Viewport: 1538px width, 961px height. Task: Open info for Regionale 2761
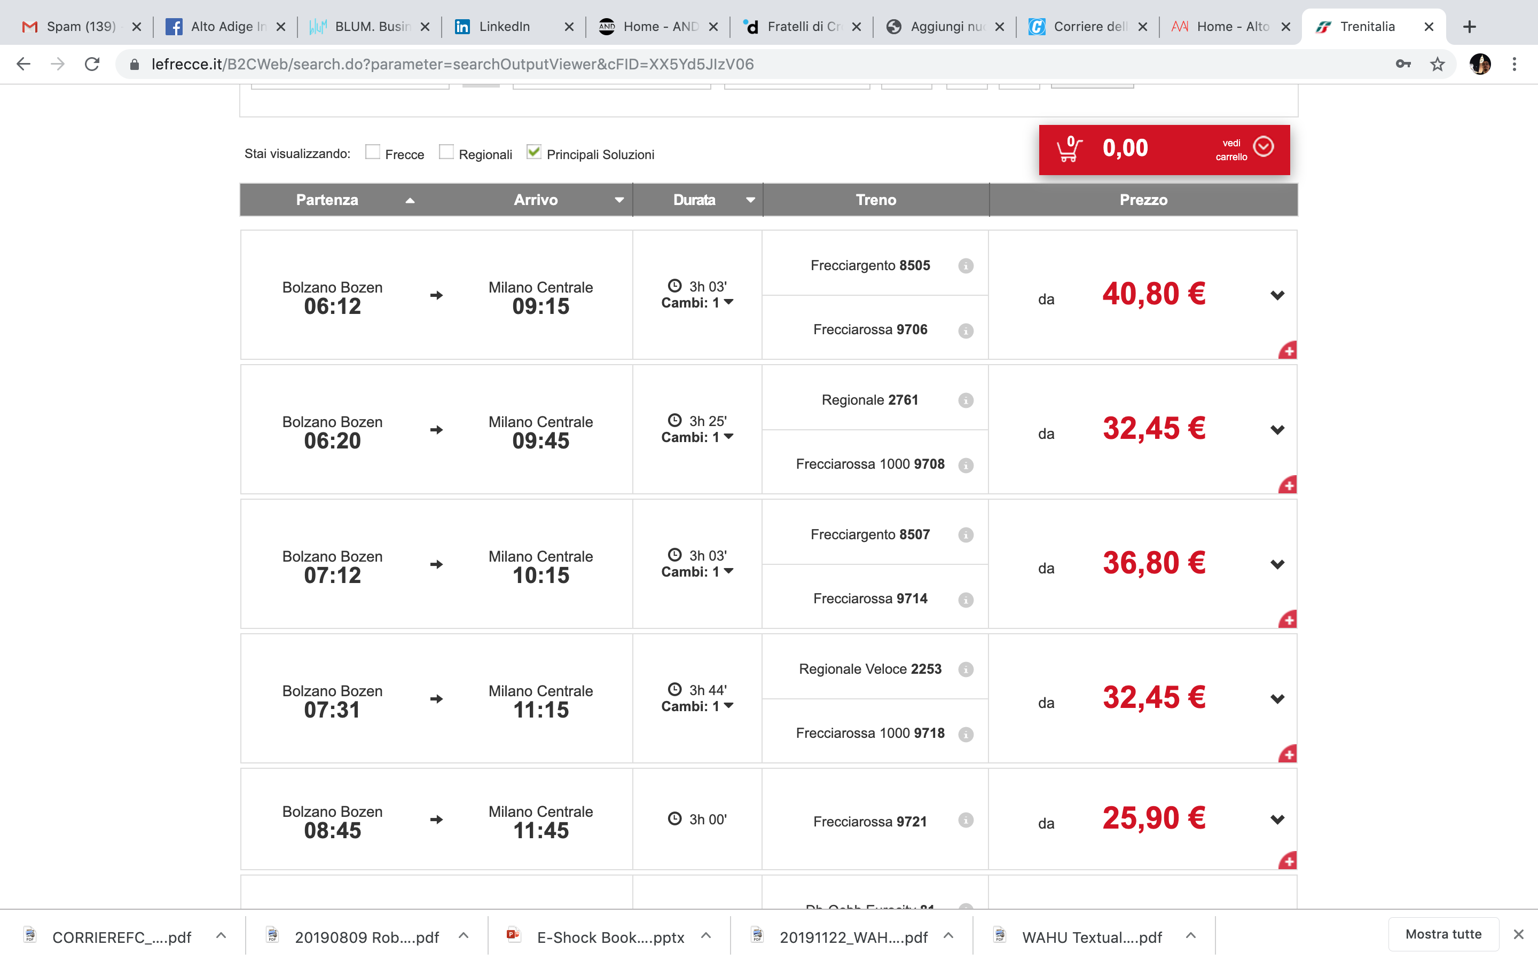pos(966,400)
